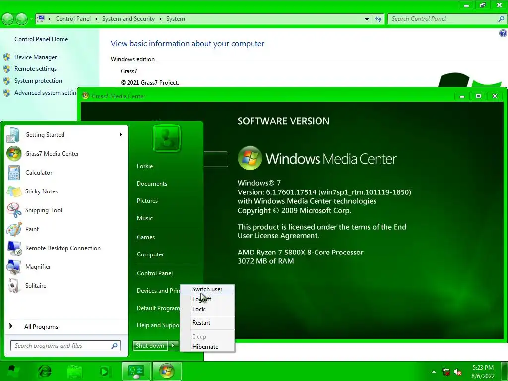Open Advanced system settings in the sidebar
Viewport: 508px width, 381px height.
pyautogui.click(x=45, y=93)
